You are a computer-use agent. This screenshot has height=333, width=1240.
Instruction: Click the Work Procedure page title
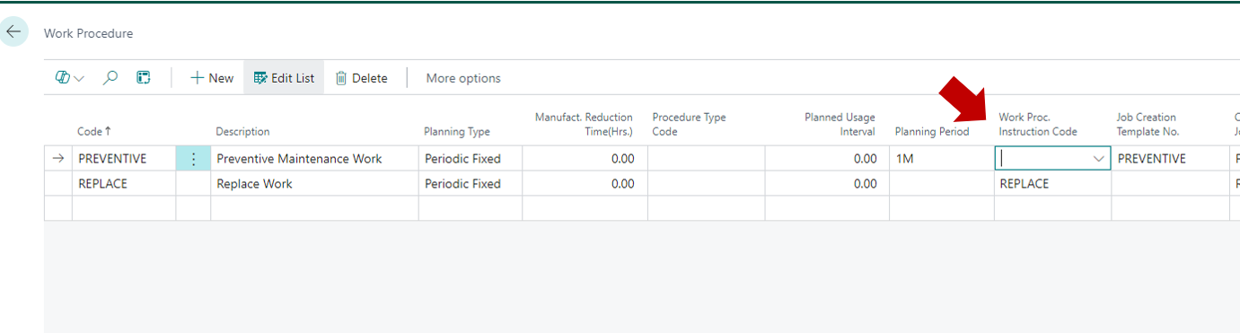coord(88,33)
